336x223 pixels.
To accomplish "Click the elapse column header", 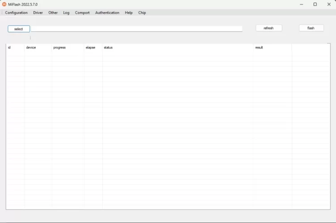I will pos(93,48).
